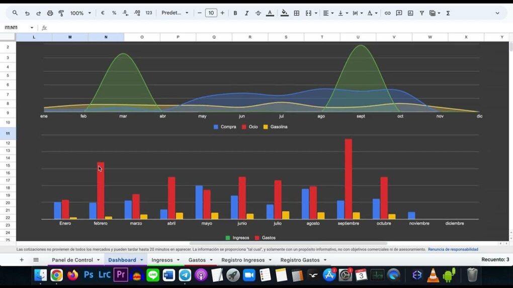513x288 pixels.
Task: Increase decimal places
Action: (x=137, y=13)
